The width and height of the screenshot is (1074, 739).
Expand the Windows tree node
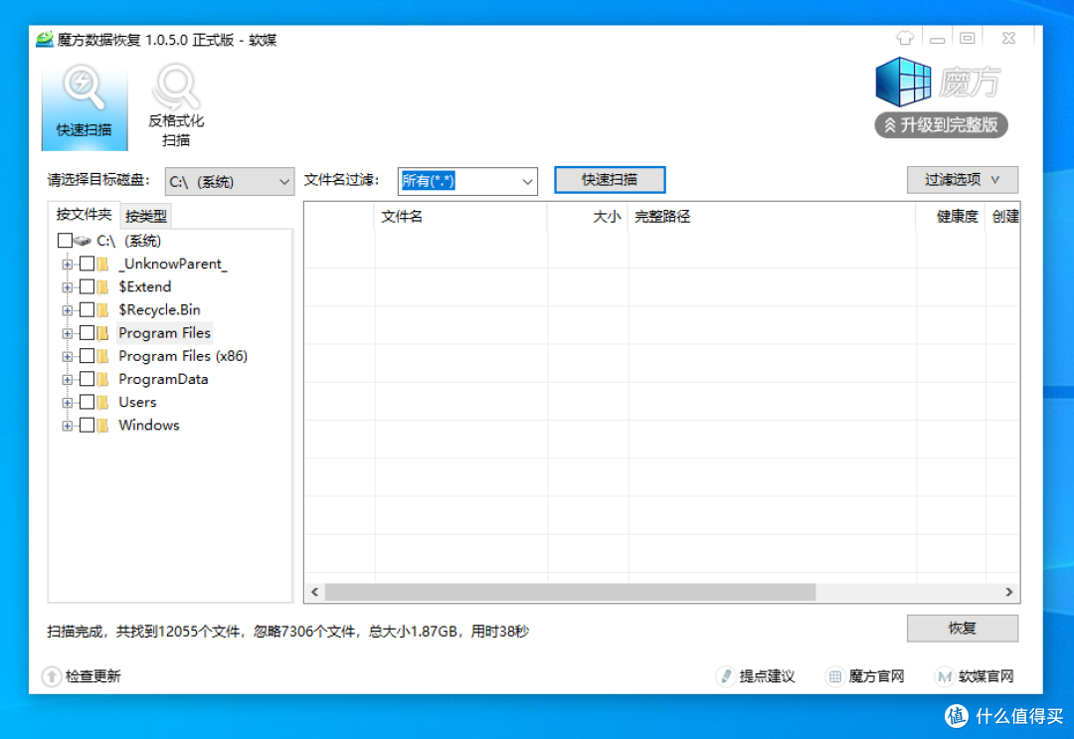[68, 426]
